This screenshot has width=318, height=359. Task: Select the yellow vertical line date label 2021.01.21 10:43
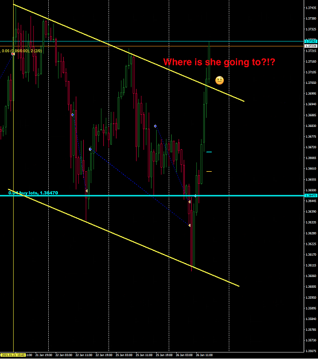tap(13, 355)
